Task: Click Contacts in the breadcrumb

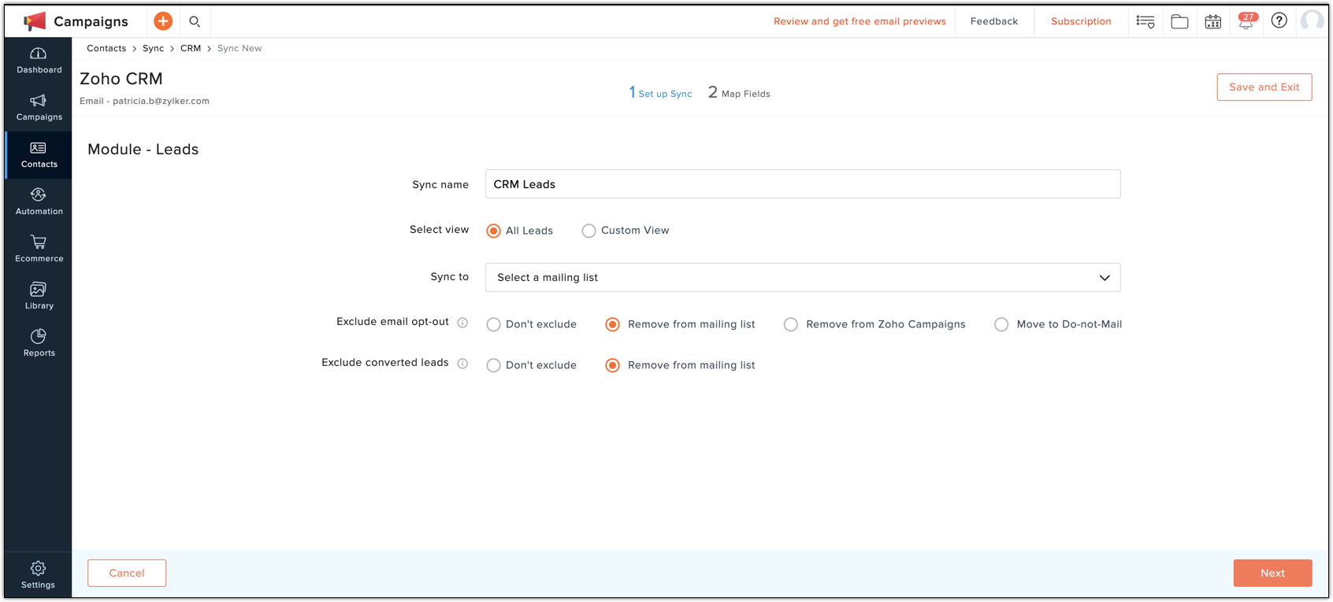Action: tap(106, 48)
